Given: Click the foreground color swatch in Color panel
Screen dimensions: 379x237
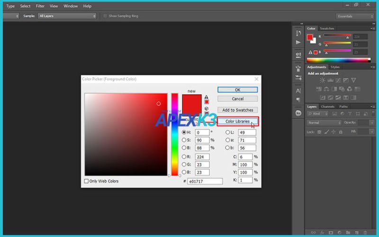Looking at the screenshot, I should 310,37.
